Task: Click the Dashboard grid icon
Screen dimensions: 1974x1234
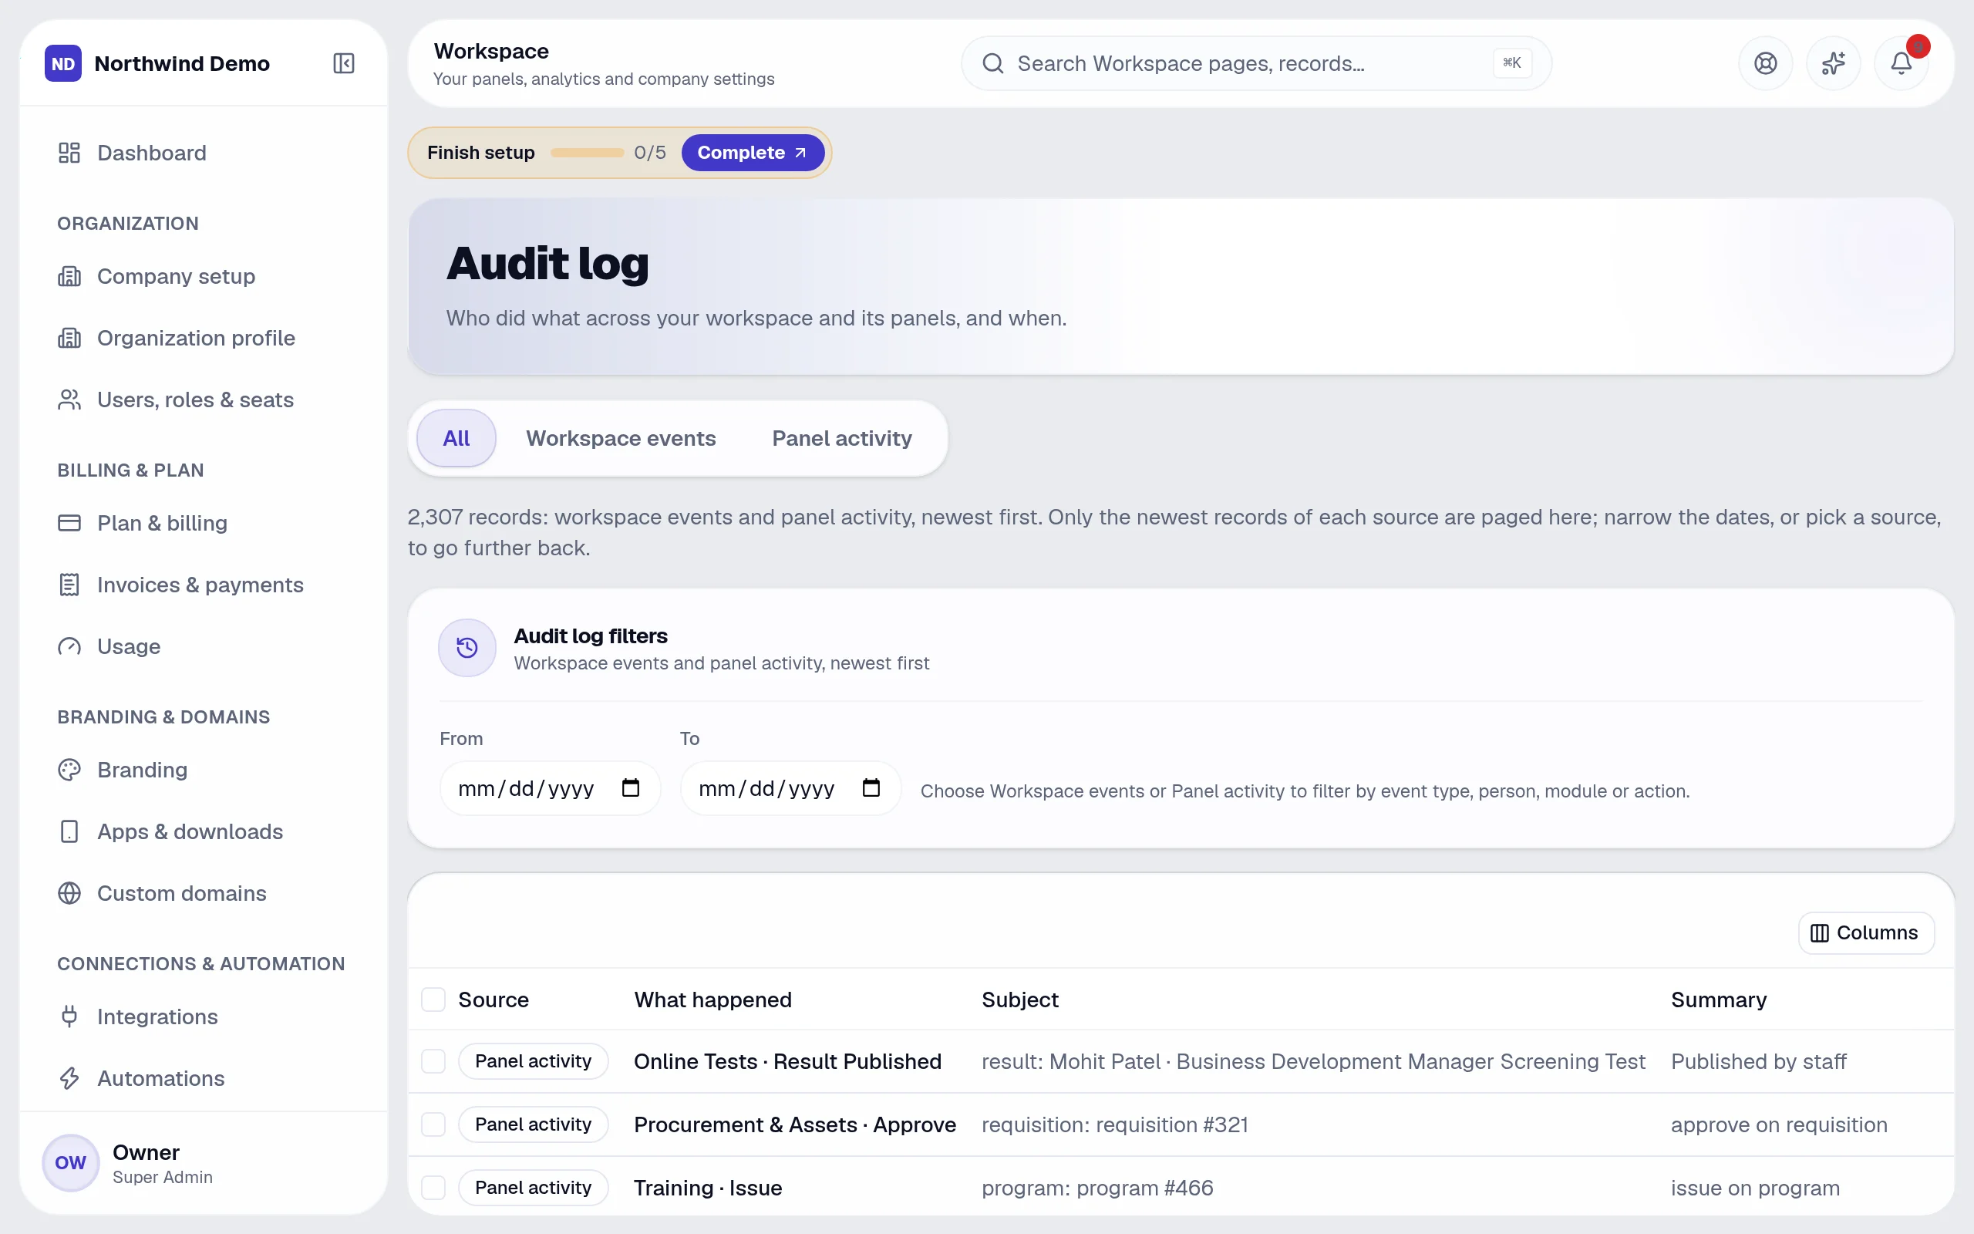Action: pos(69,153)
